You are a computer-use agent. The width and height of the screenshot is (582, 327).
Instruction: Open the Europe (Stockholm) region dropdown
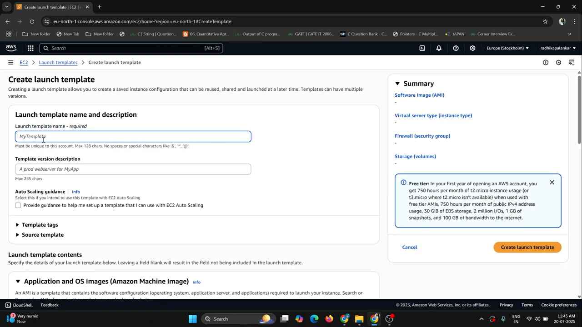508,48
